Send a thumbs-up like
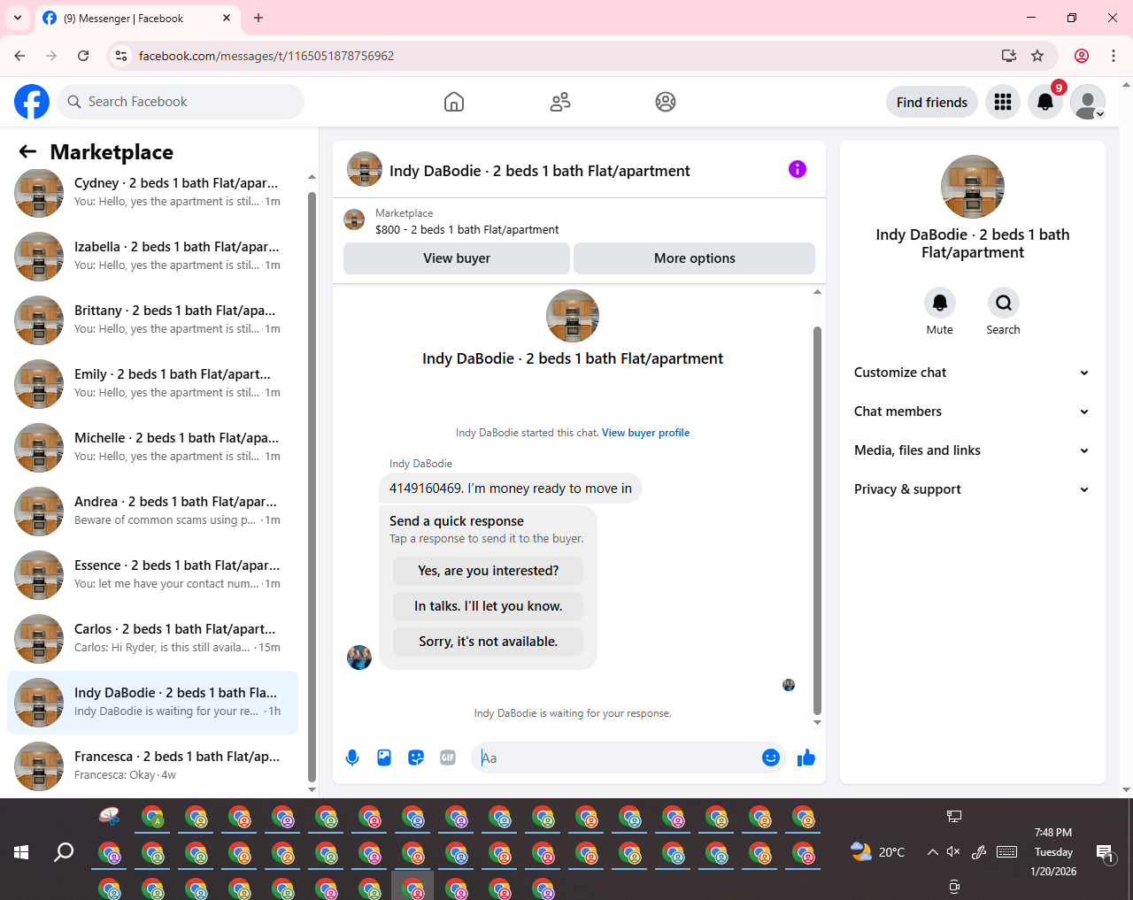1133x900 pixels. 806,758
